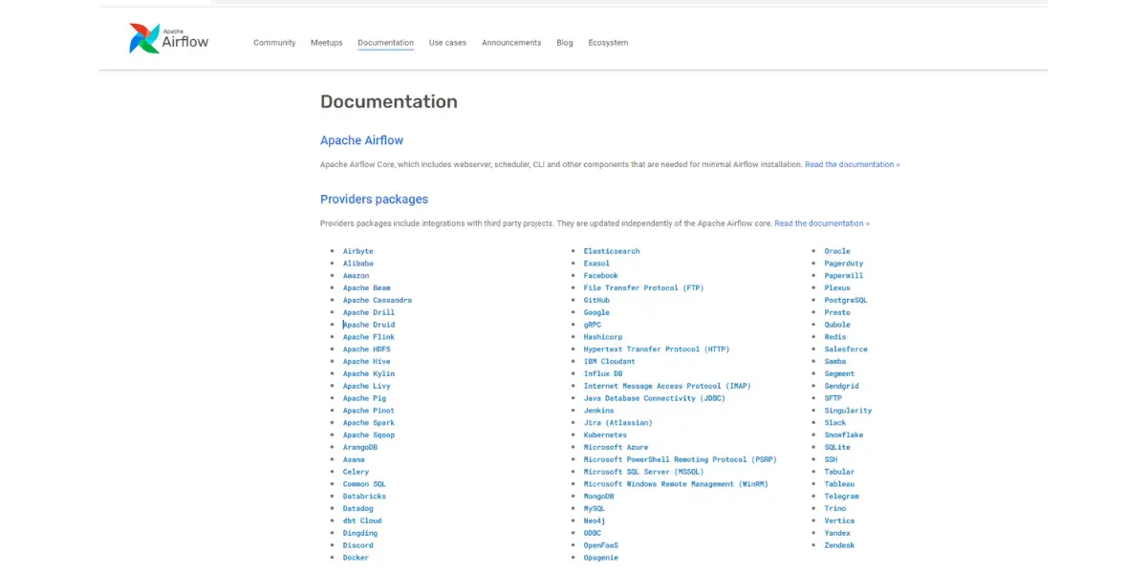
Task: Open the Datadog provider link
Action: [358, 509]
